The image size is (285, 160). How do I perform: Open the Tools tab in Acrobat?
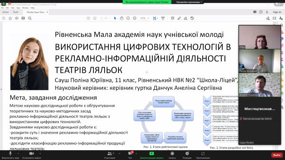pyautogui.click(x=16, y=12)
